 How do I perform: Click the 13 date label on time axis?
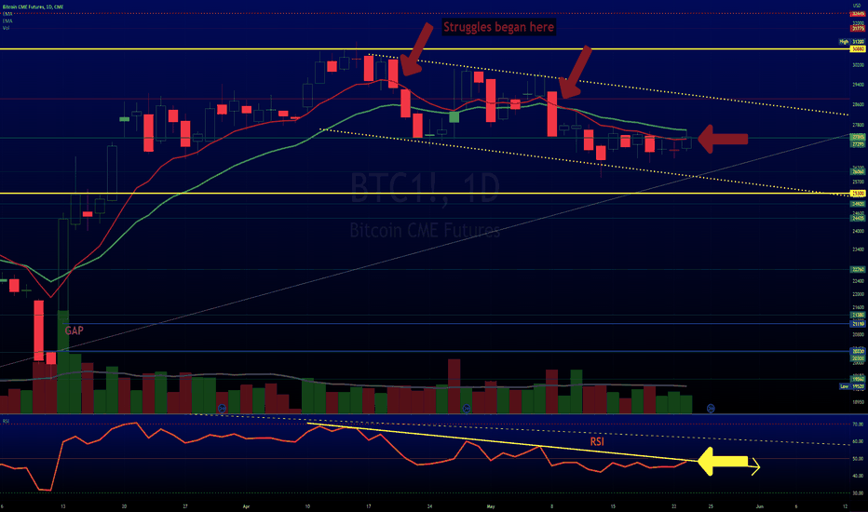point(63,506)
